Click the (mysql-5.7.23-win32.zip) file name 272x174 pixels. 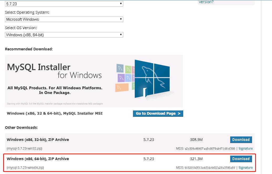click(x=24, y=149)
